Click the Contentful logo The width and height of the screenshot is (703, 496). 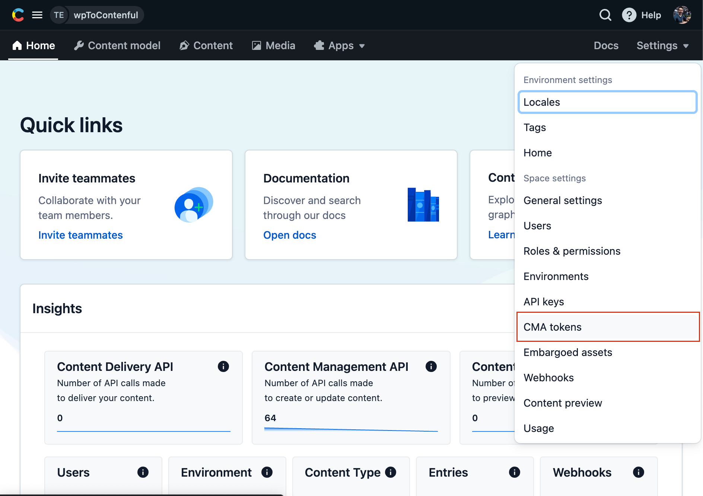(18, 15)
